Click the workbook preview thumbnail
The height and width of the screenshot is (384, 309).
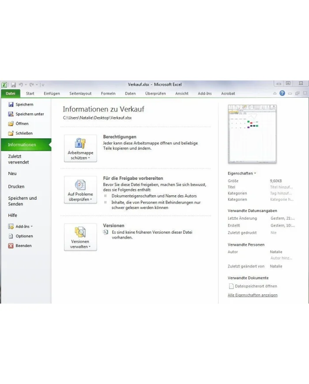click(x=252, y=134)
